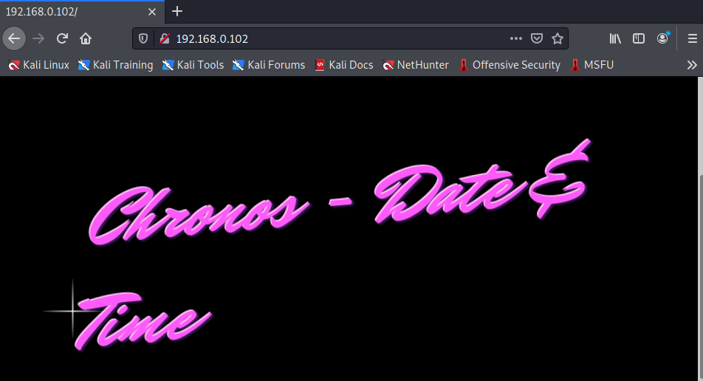Select the 192.168.0.102/ tab
The image size is (703, 381).
82,12
